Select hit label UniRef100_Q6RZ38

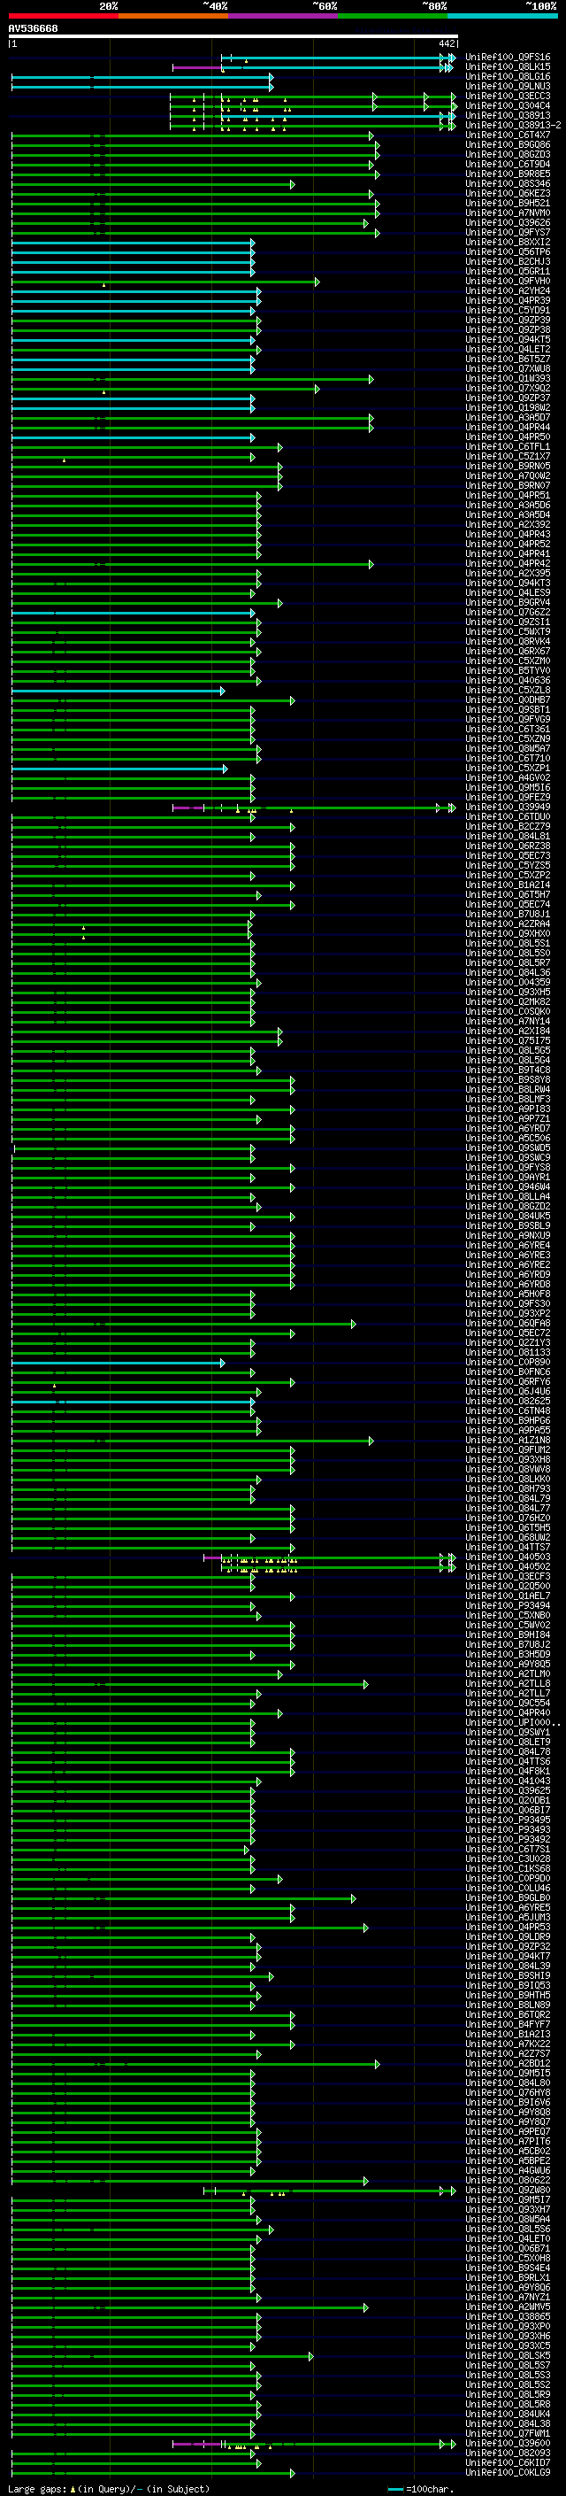pos(508,846)
